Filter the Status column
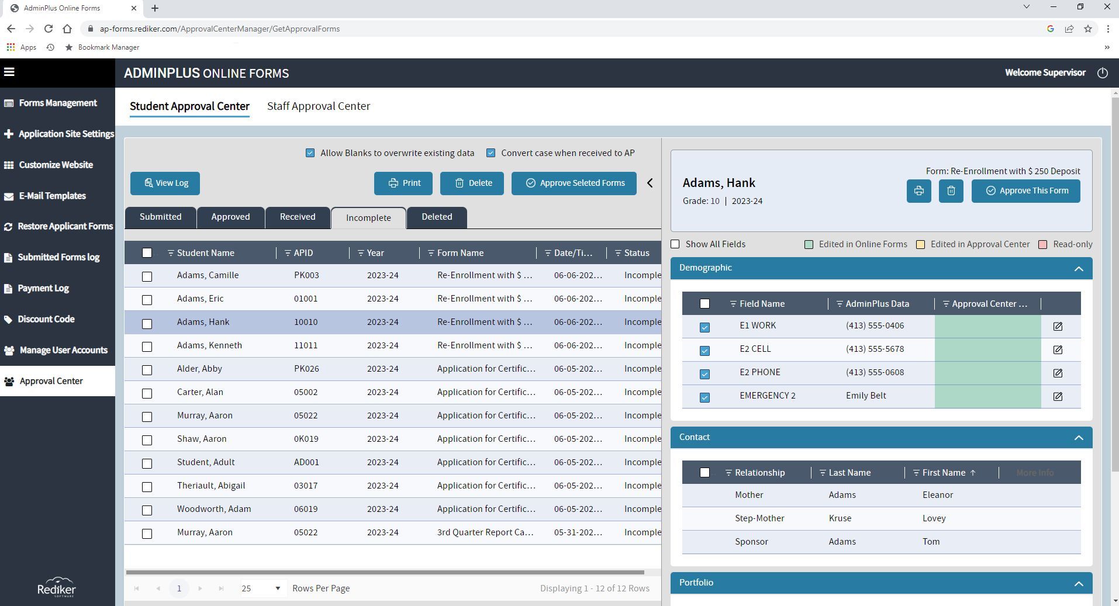 pyautogui.click(x=618, y=253)
